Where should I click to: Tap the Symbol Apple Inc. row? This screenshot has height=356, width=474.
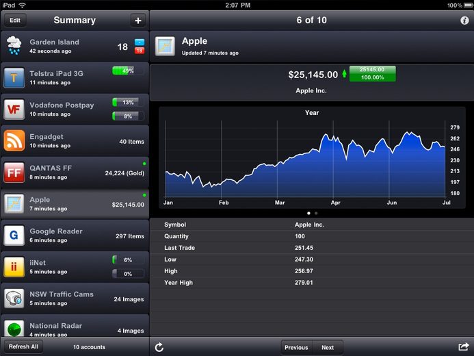312,225
